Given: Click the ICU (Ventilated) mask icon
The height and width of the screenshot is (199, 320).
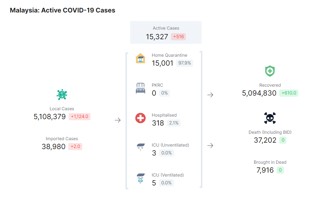Looking at the screenshot, I should tap(141, 178).
